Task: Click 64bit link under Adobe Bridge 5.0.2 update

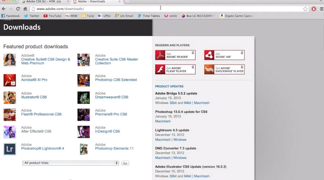Action: pos(187,103)
